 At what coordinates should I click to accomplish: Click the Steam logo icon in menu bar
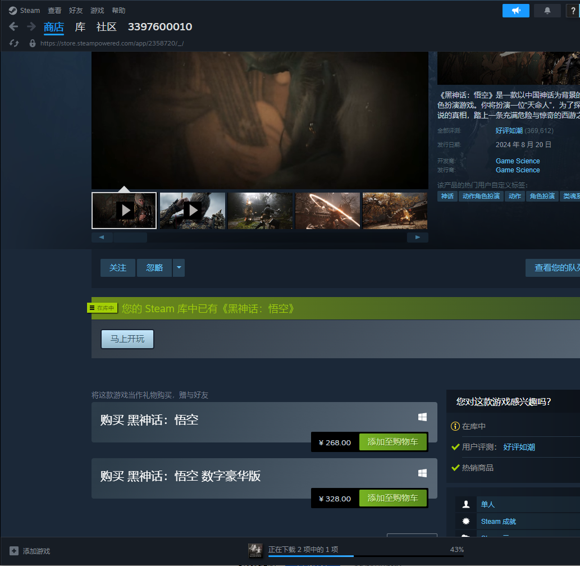click(x=12, y=11)
